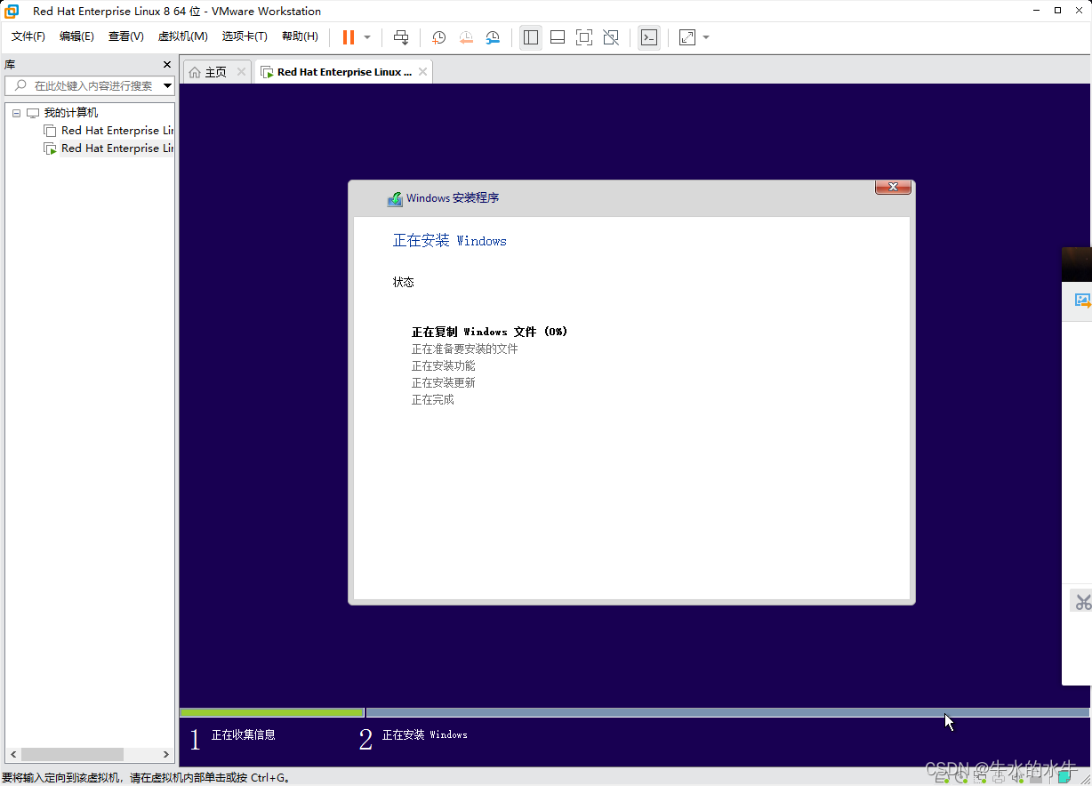Click the library scrollbar right arrow
Screen dimensions: 1092x786
pos(166,754)
